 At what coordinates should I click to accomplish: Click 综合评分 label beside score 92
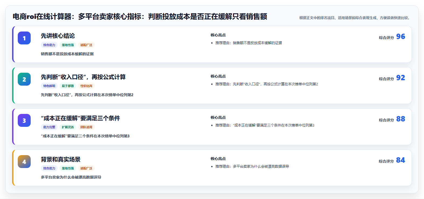pyautogui.click(x=386, y=79)
